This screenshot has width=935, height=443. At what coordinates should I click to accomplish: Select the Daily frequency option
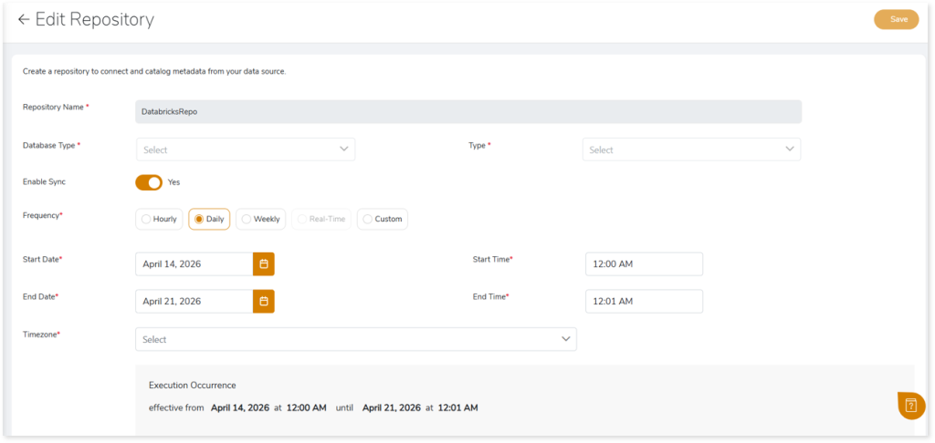tap(209, 219)
